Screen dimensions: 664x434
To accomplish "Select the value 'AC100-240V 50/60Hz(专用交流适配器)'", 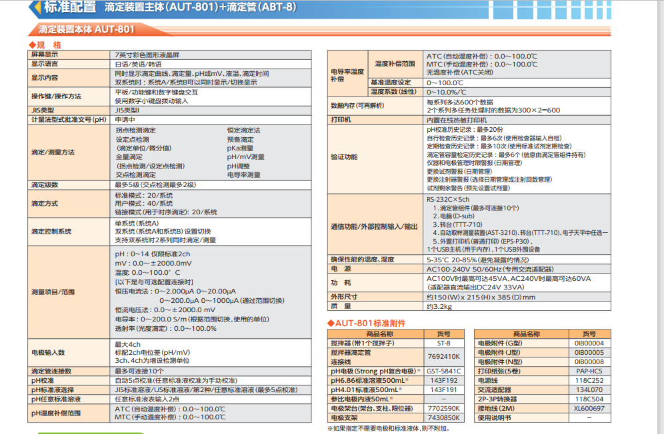I will [490, 269].
